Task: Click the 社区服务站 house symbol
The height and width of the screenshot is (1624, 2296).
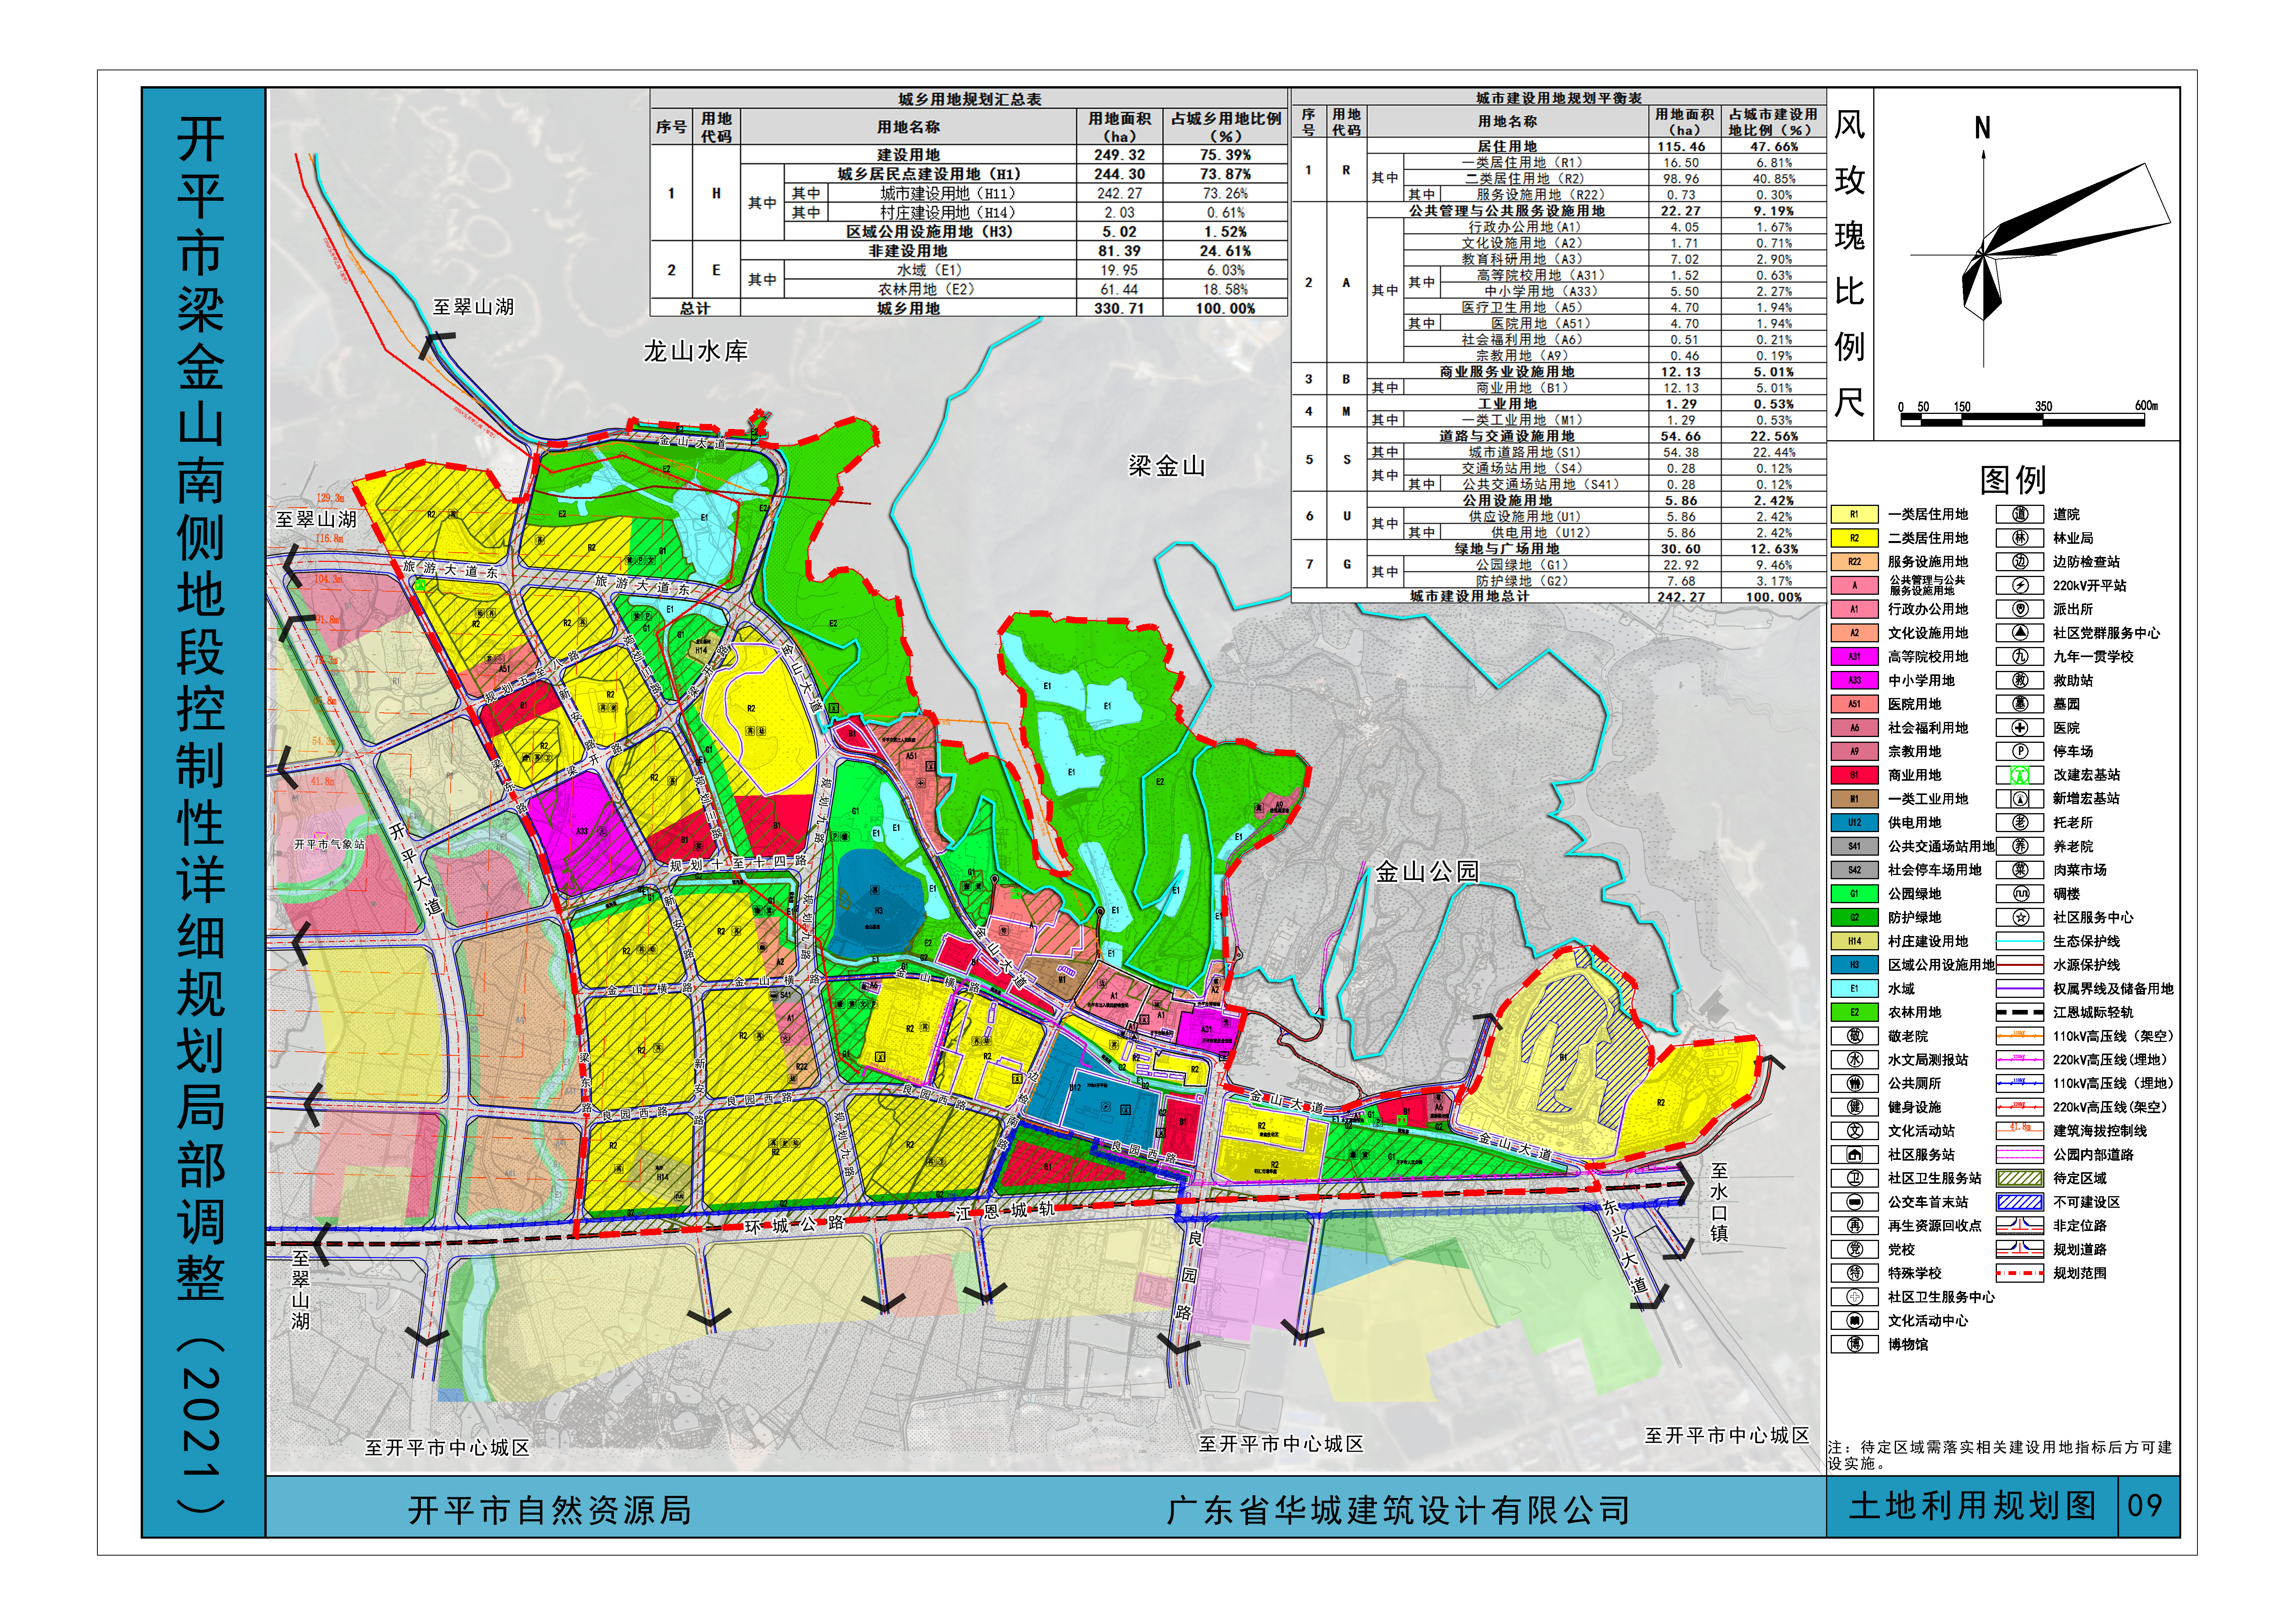Action: point(1855,1155)
